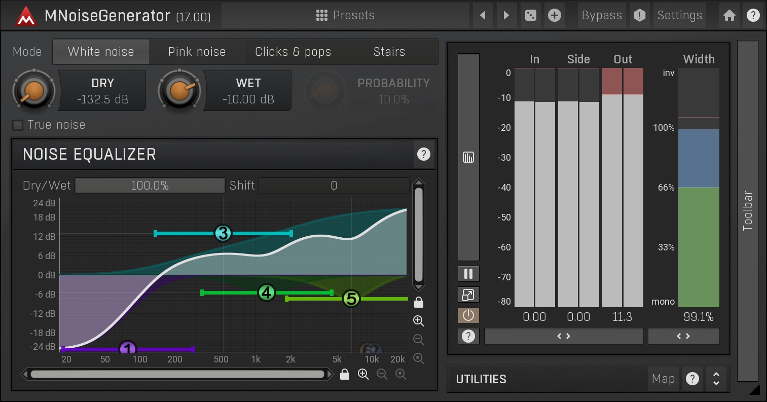The width and height of the screenshot is (767, 402).
Task: Zoom in the equalizer vertical axis
Action: coord(418,321)
